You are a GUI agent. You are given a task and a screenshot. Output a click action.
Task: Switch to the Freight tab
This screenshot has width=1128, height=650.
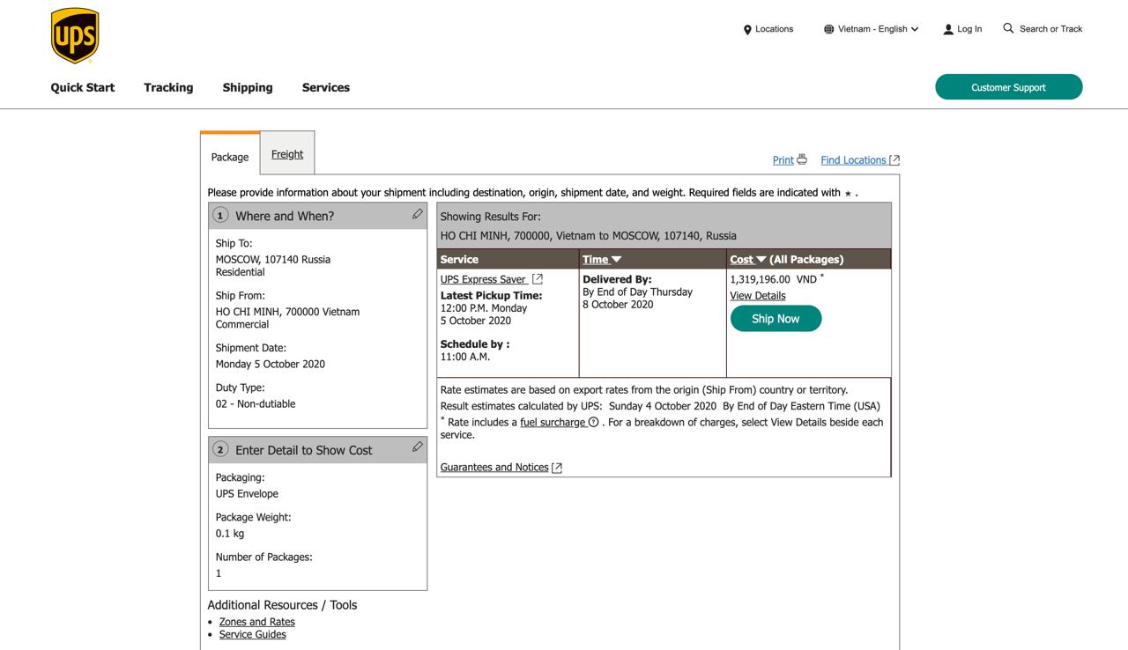[x=287, y=153]
